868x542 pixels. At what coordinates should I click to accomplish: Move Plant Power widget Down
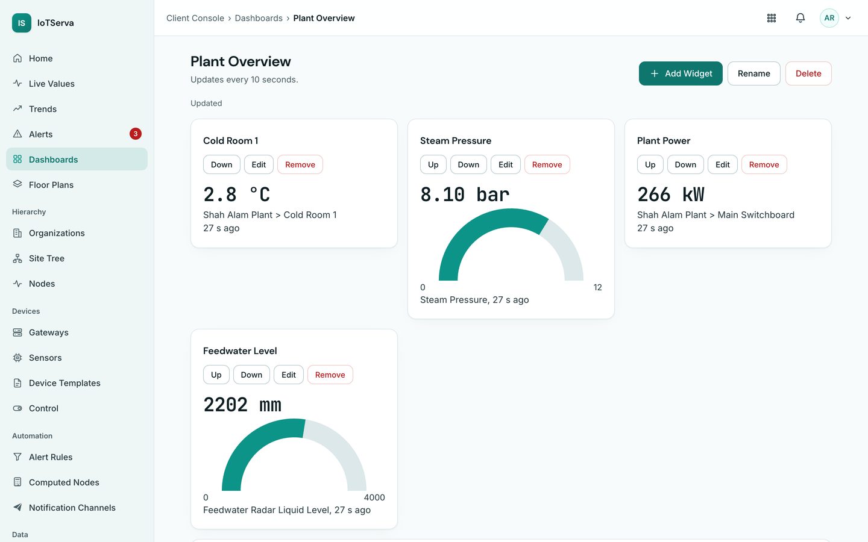point(685,164)
